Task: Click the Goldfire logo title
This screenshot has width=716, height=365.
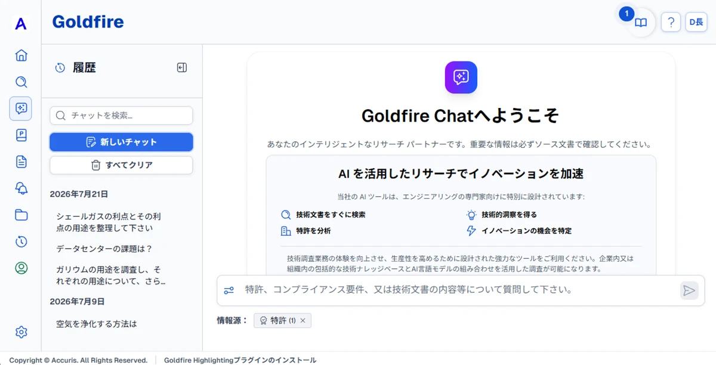Action: 88,22
